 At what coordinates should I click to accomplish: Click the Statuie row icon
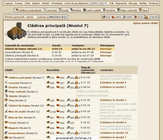tap(6, 96)
